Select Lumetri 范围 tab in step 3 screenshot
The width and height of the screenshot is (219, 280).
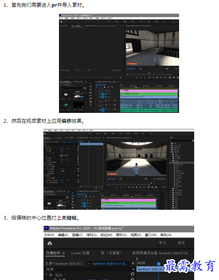(80, 253)
